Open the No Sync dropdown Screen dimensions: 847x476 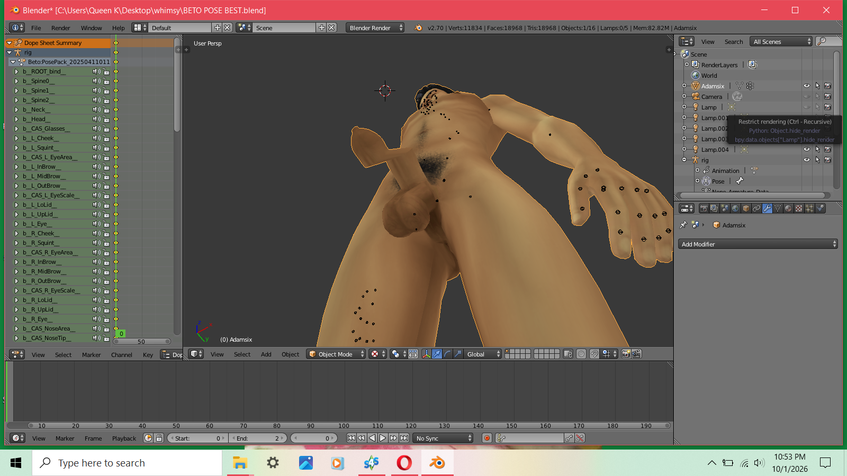click(443, 438)
